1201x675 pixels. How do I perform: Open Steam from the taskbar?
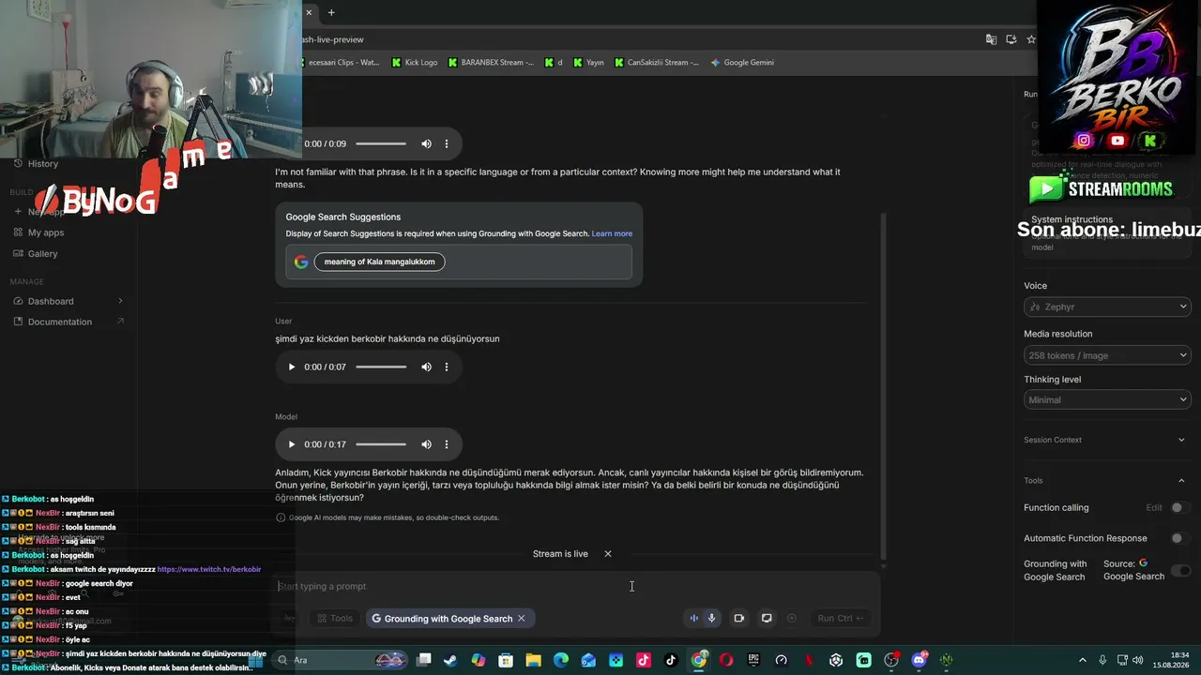coord(451,660)
